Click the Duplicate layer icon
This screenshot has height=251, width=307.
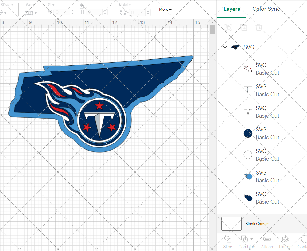click(x=243, y=27)
